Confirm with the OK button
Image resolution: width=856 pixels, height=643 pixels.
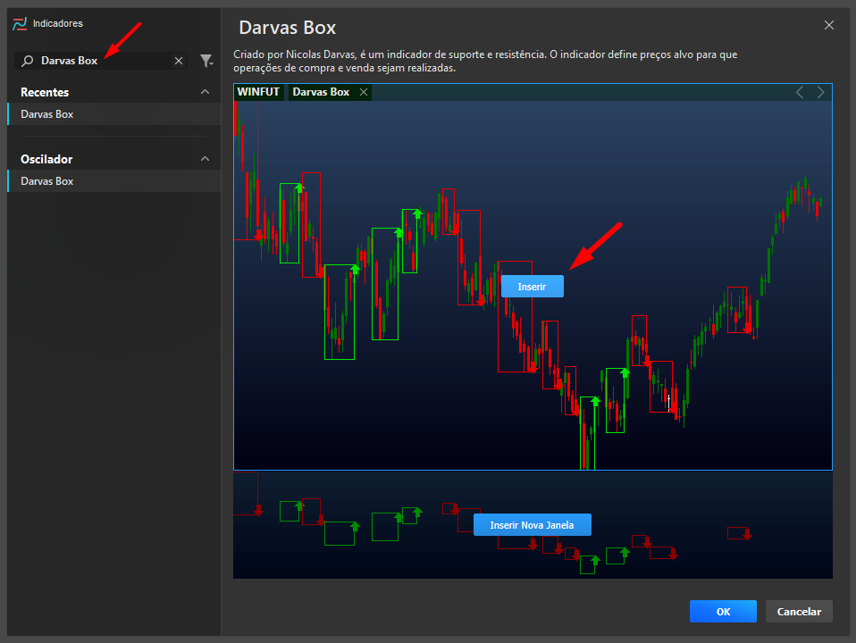point(723,611)
